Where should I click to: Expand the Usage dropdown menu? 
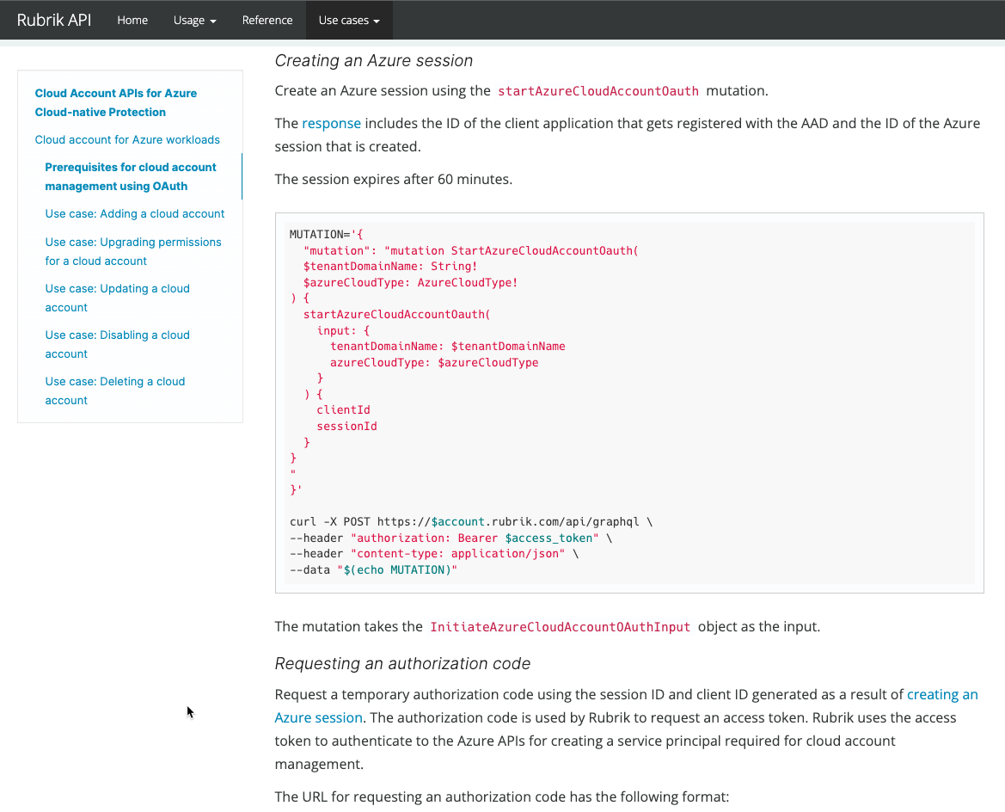(195, 20)
